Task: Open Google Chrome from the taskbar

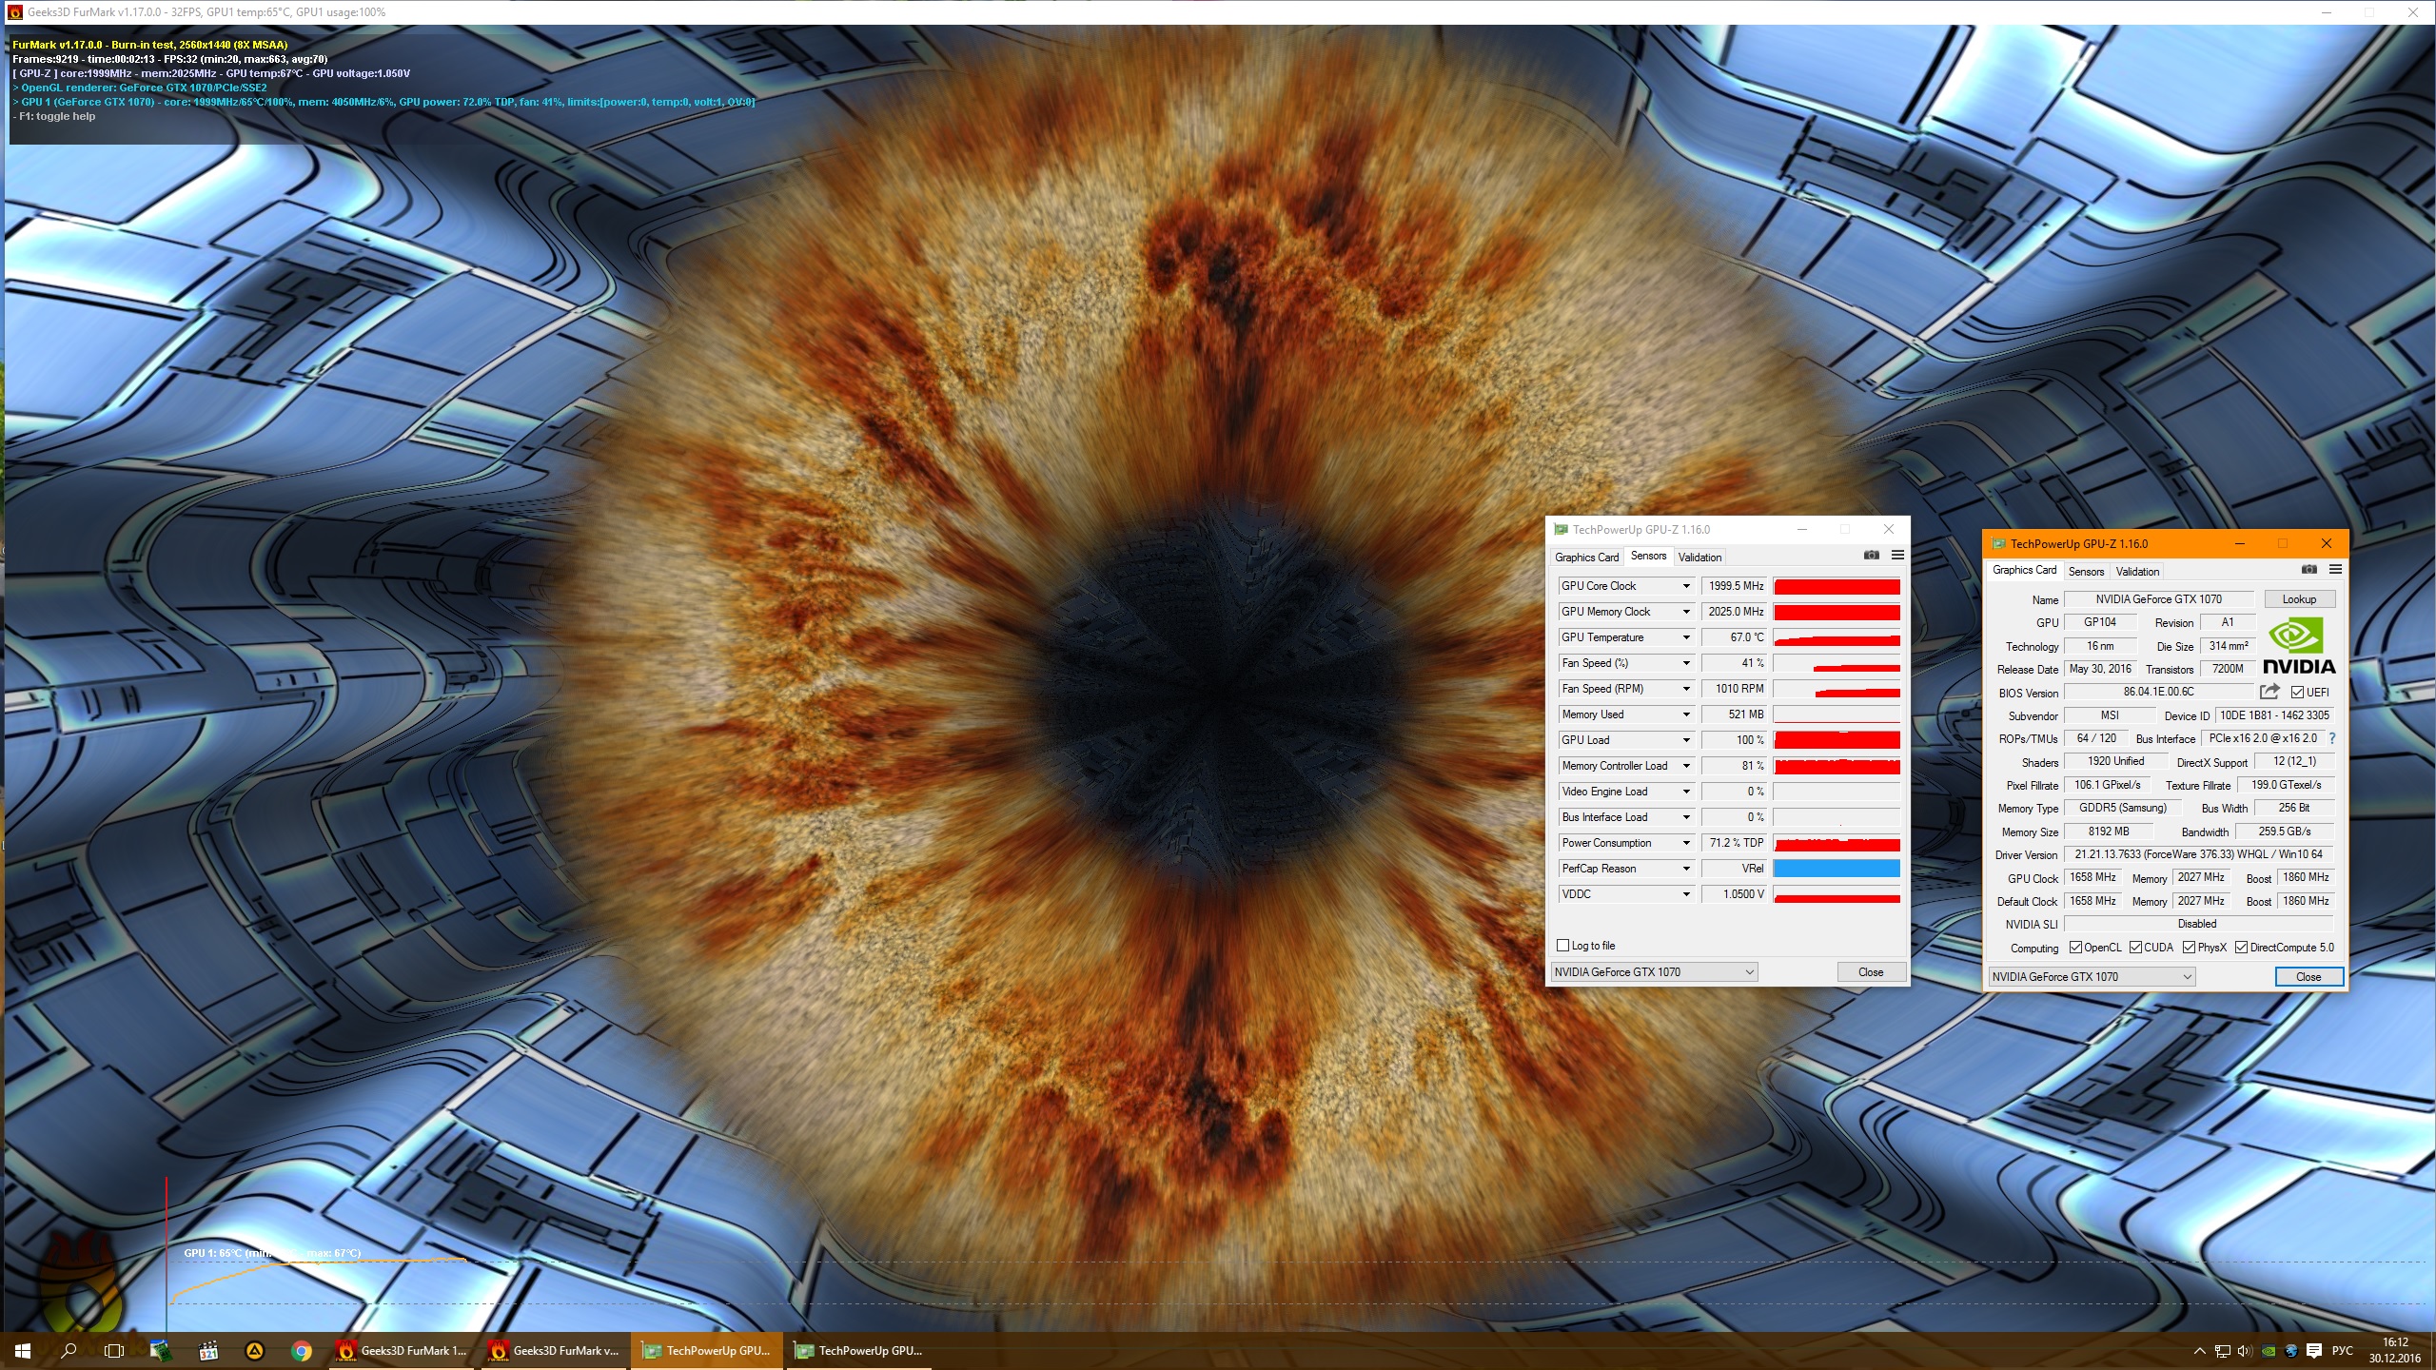Action: pyautogui.click(x=302, y=1351)
